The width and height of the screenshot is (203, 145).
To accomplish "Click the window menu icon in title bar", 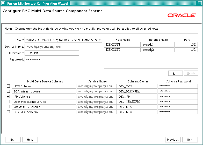I will (x=3, y=3).
